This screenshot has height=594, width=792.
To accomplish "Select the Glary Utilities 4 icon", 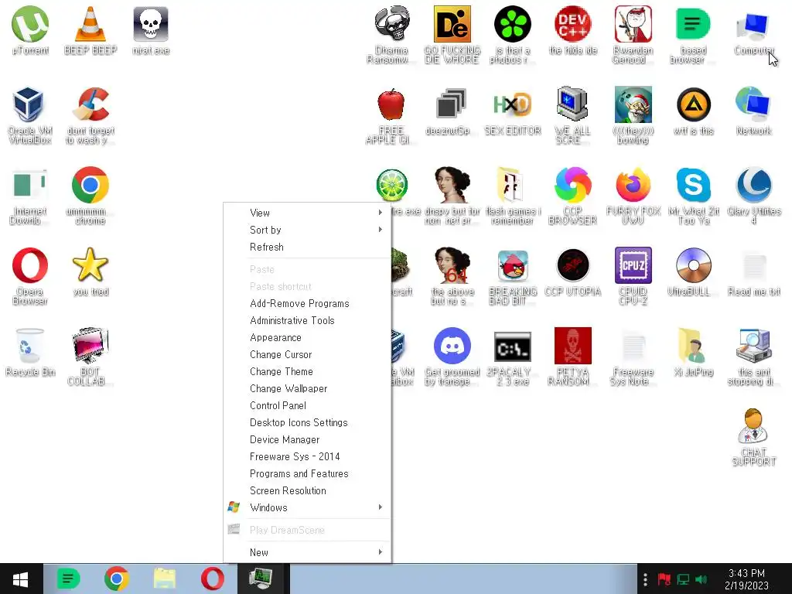I will click(x=753, y=185).
